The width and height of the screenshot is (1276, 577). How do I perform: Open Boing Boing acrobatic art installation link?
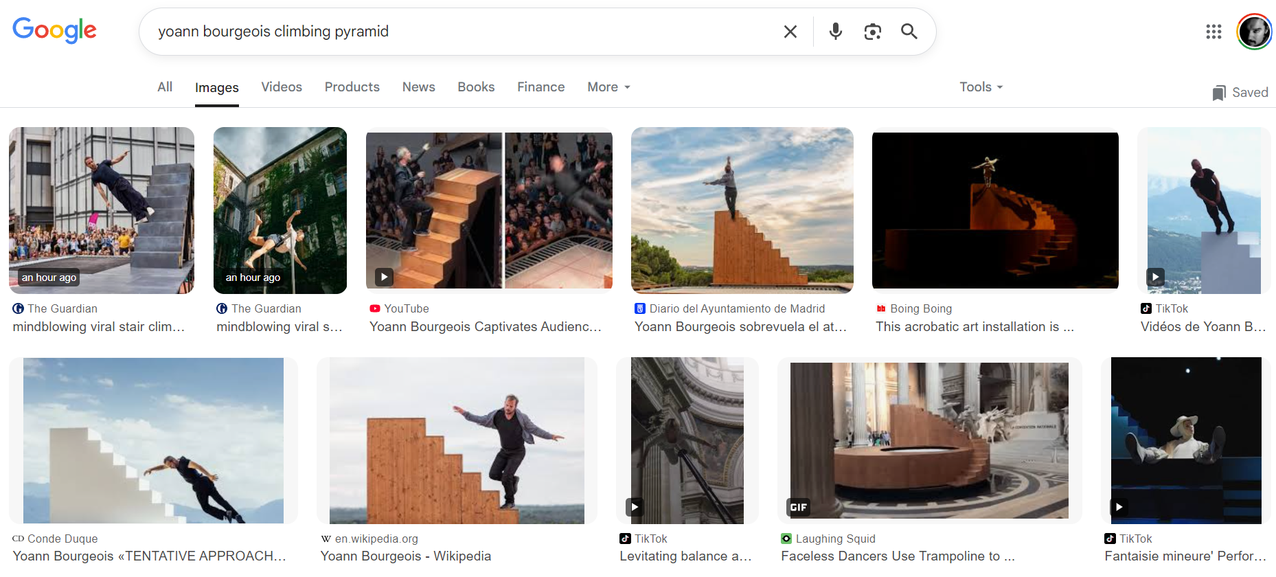[975, 327]
